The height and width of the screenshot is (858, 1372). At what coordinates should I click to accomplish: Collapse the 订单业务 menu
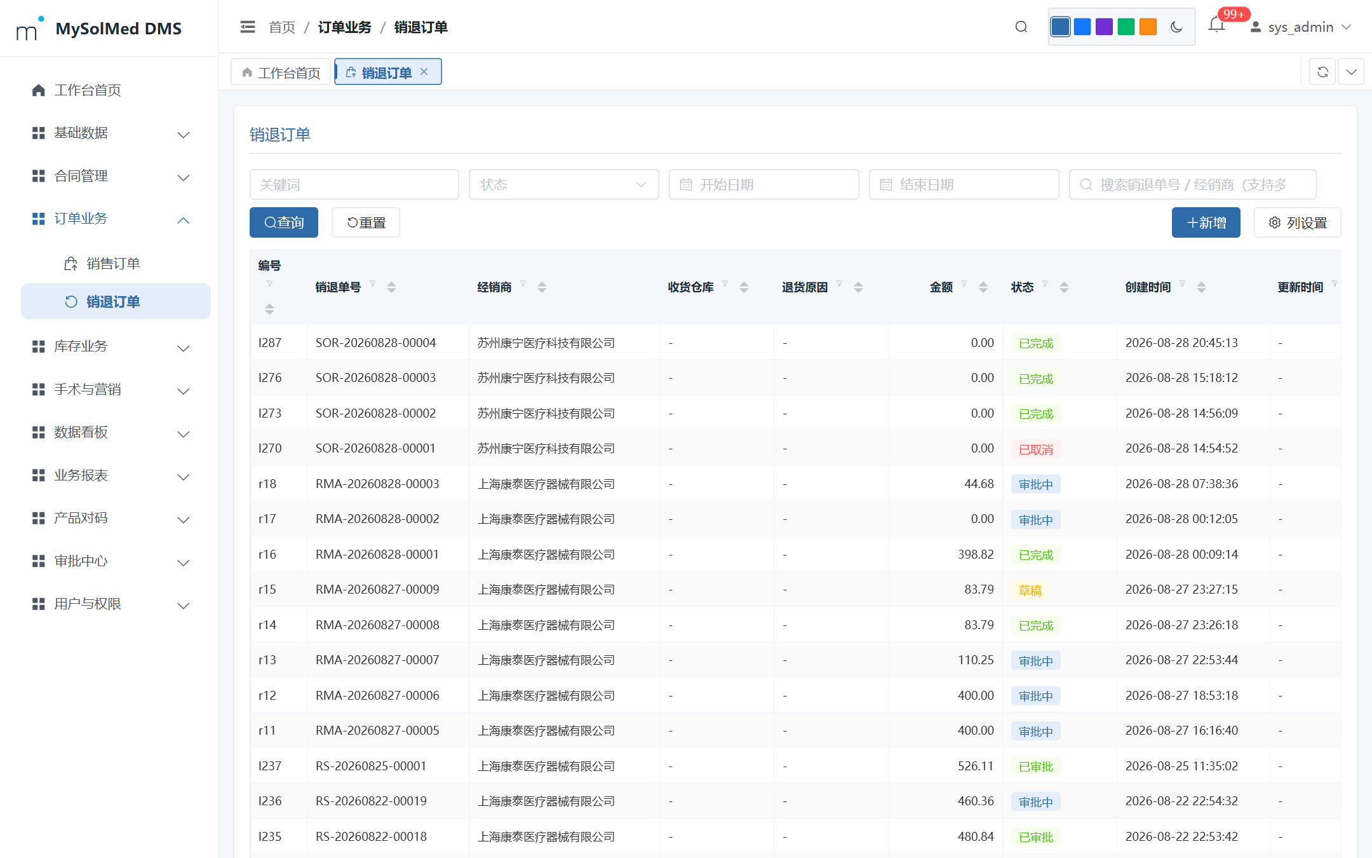(x=116, y=219)
